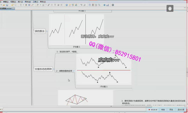Open the 工具(T) menu
This screenshot has width=188, height=113.
click(35, 1)
